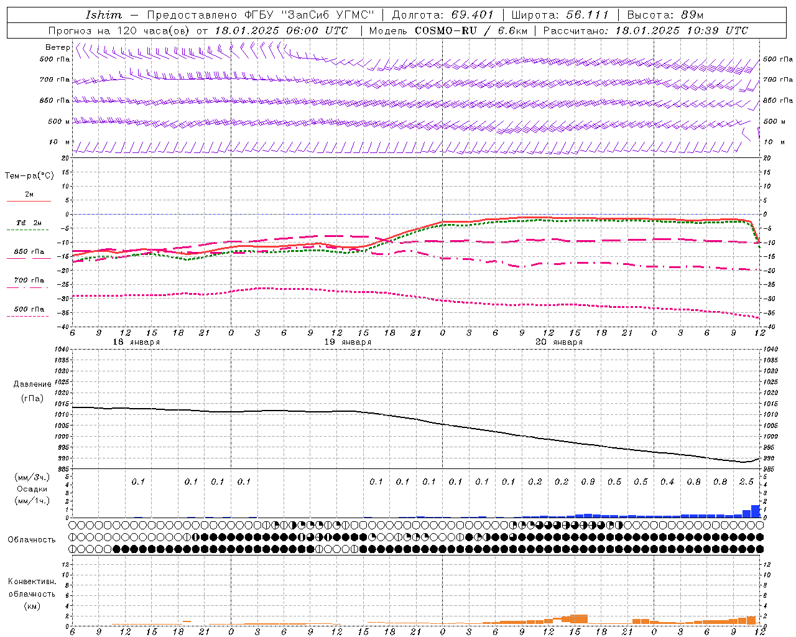This screenshot has height=637, width=796.
Task: Click the "0.9" precipitation value
Action: [588, 482]
